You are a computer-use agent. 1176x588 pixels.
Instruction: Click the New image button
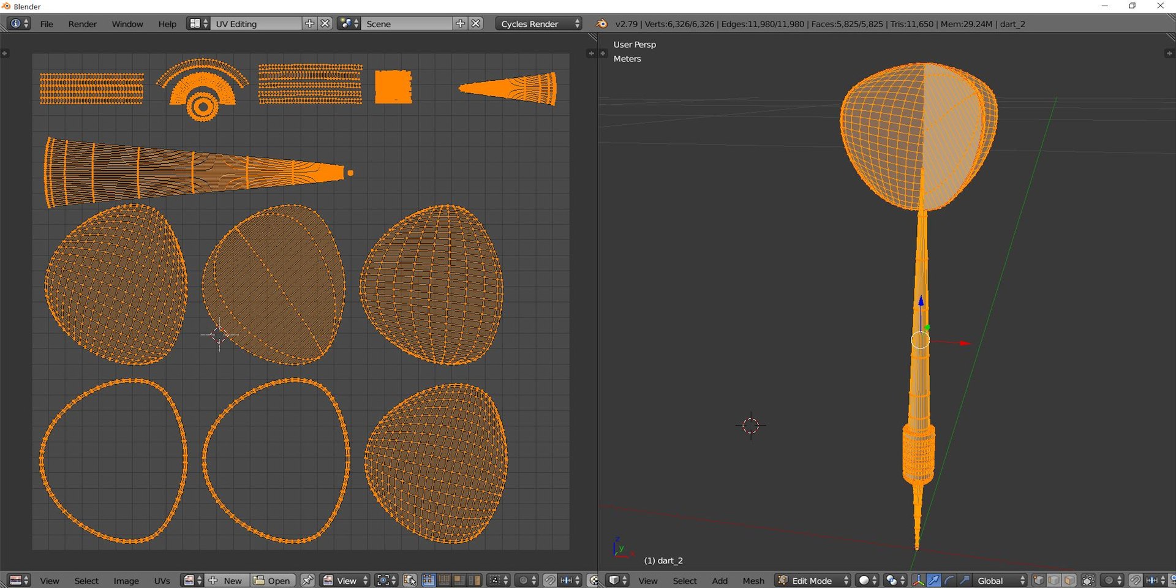coord(226,581)
